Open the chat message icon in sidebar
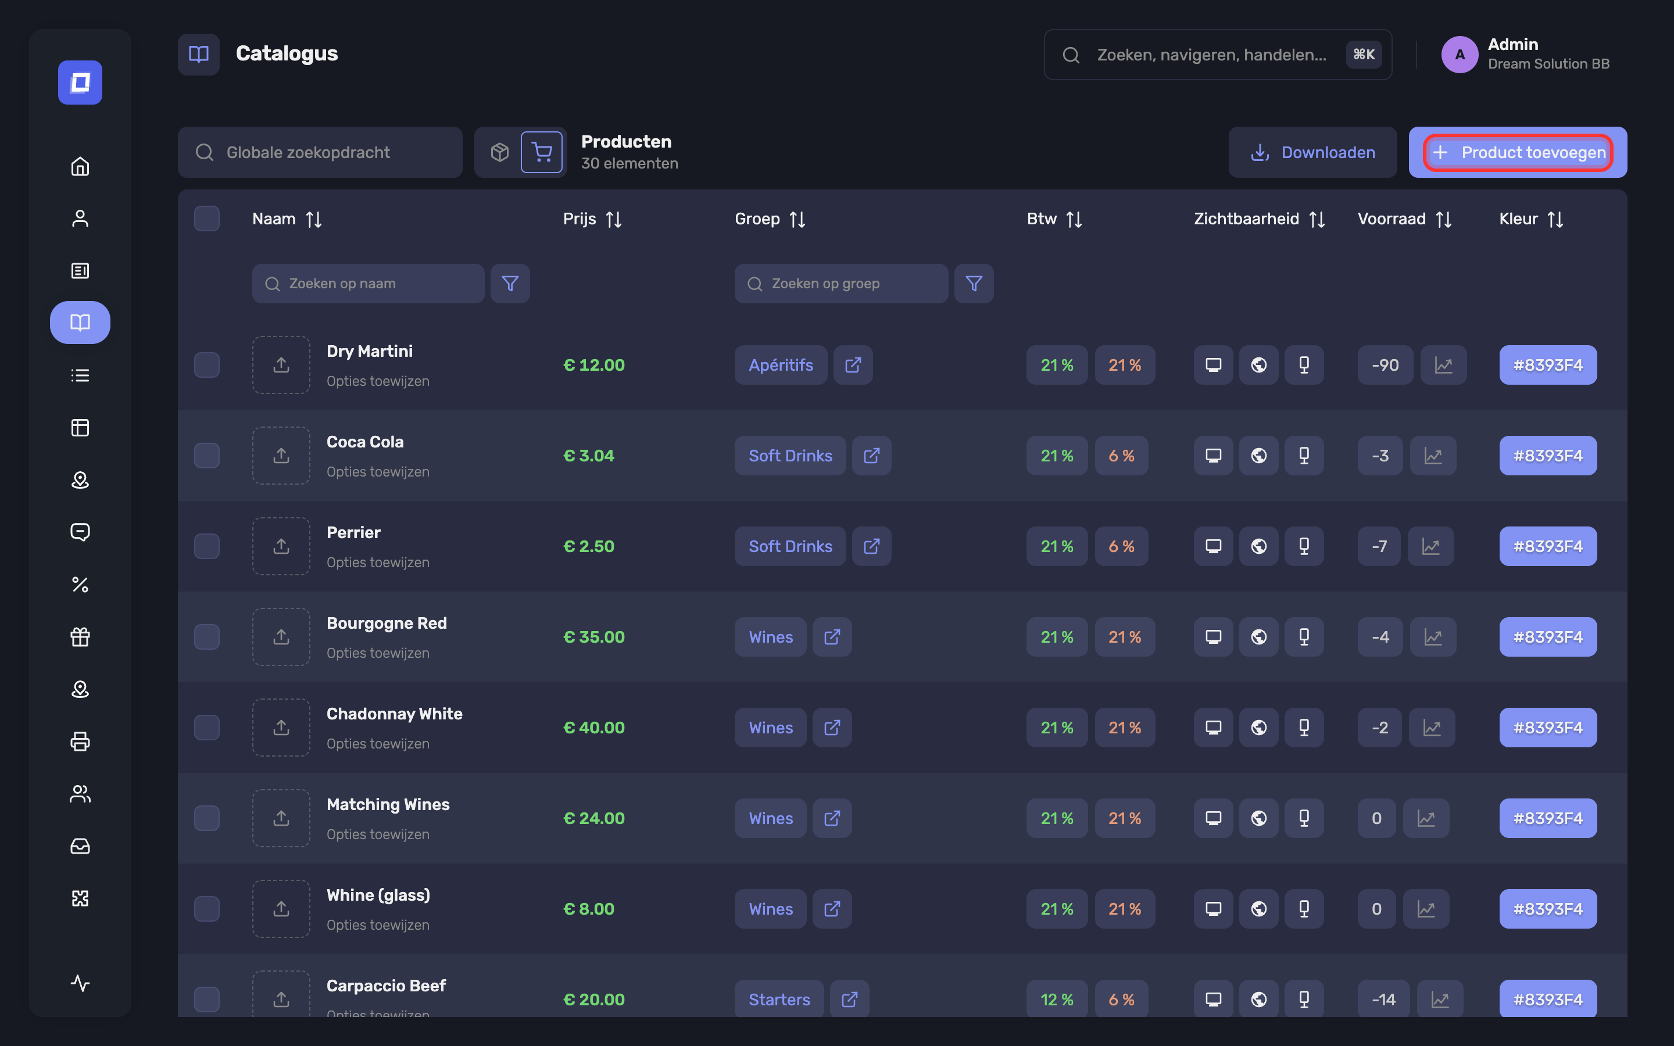 click(x=80, y=532)
